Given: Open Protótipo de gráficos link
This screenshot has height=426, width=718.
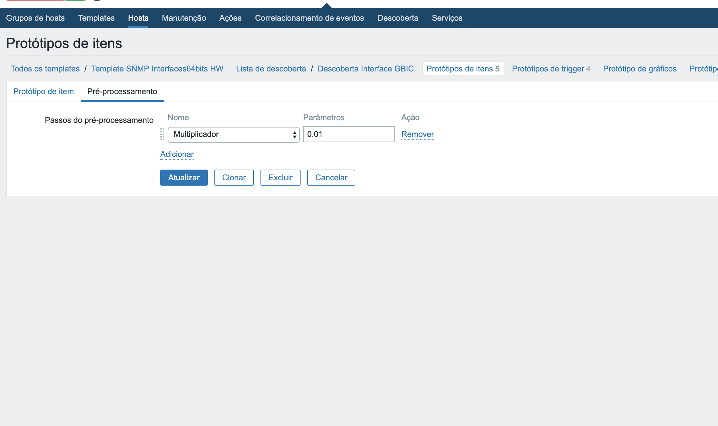Looking at the screenshot, I should pos(640,69).
